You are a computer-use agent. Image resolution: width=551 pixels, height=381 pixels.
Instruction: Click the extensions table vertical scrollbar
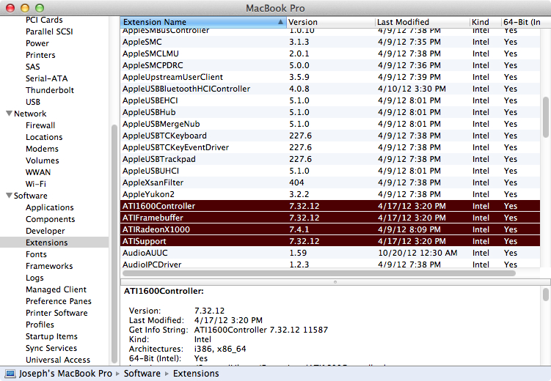tap(545, 117)
